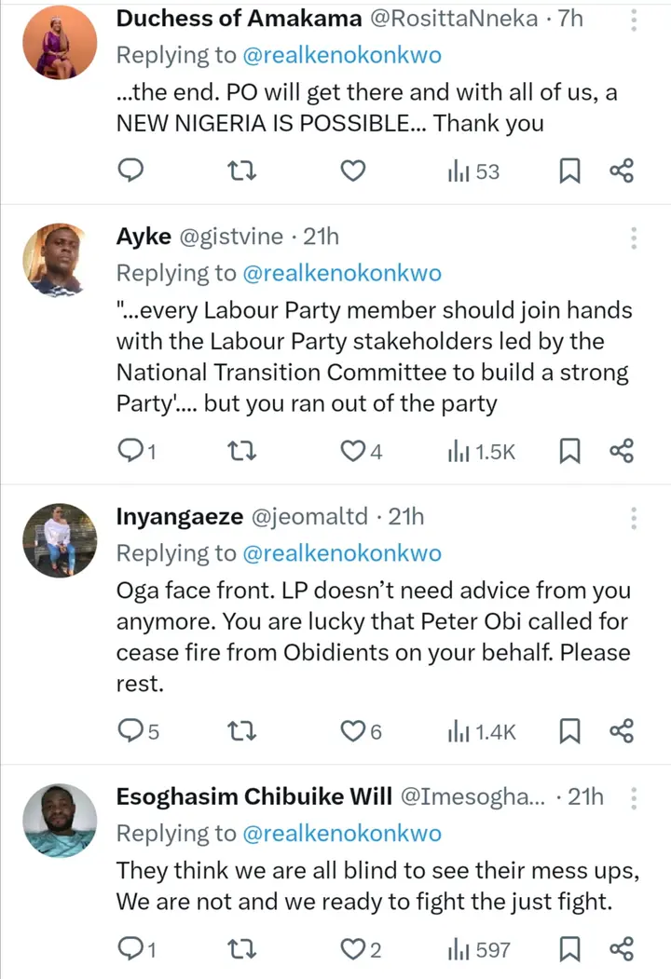
Task: Like Duchess of Amakama's tweet
Action: point(352,170)
